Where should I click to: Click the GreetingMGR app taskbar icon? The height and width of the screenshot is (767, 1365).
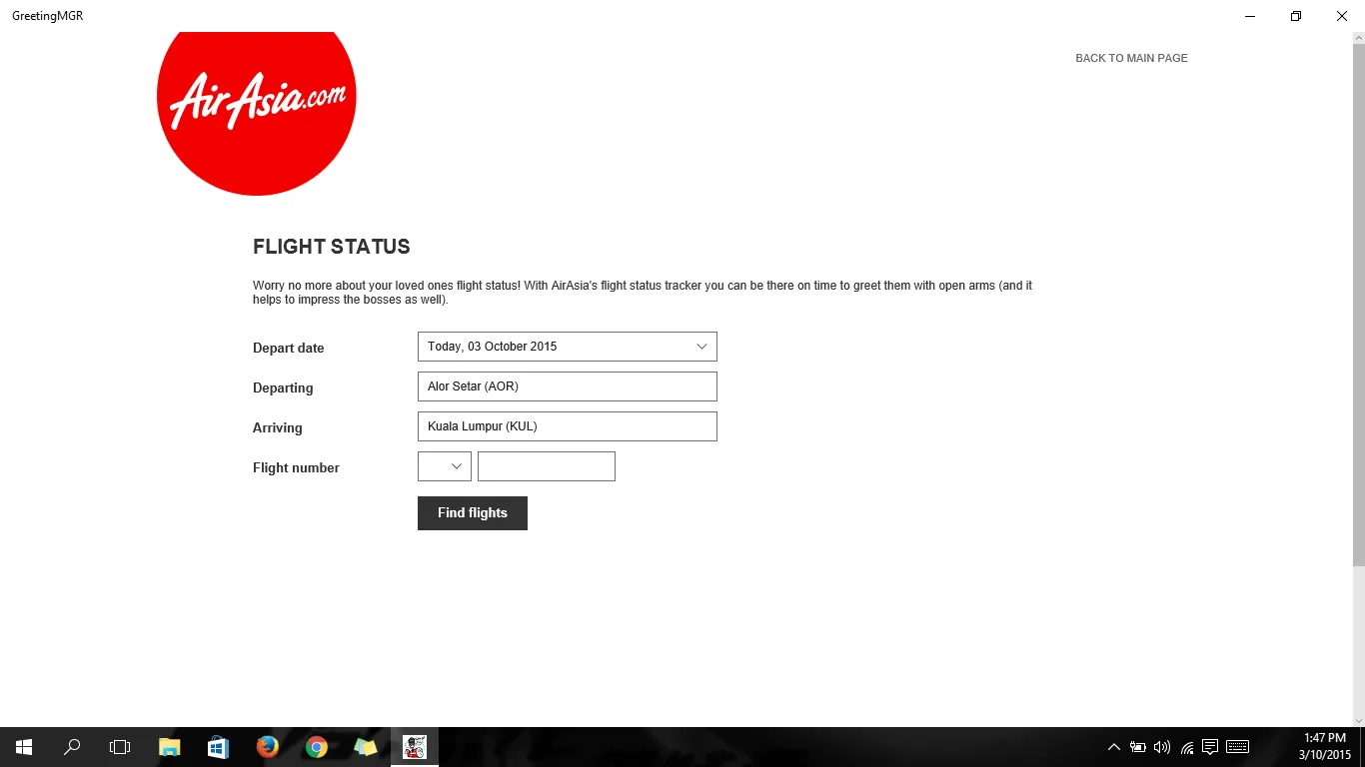[415, 747]
